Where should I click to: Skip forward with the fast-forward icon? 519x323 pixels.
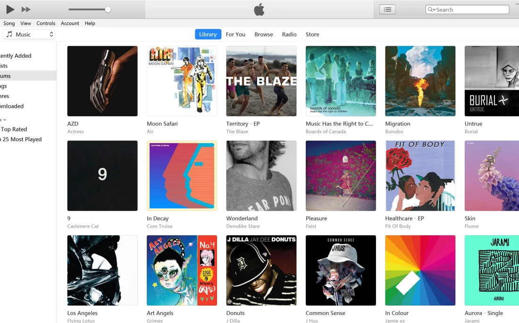coord(26,9)
